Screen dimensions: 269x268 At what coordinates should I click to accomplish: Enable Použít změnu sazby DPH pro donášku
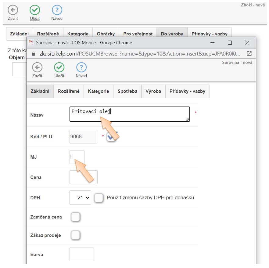tap(99, 198)
